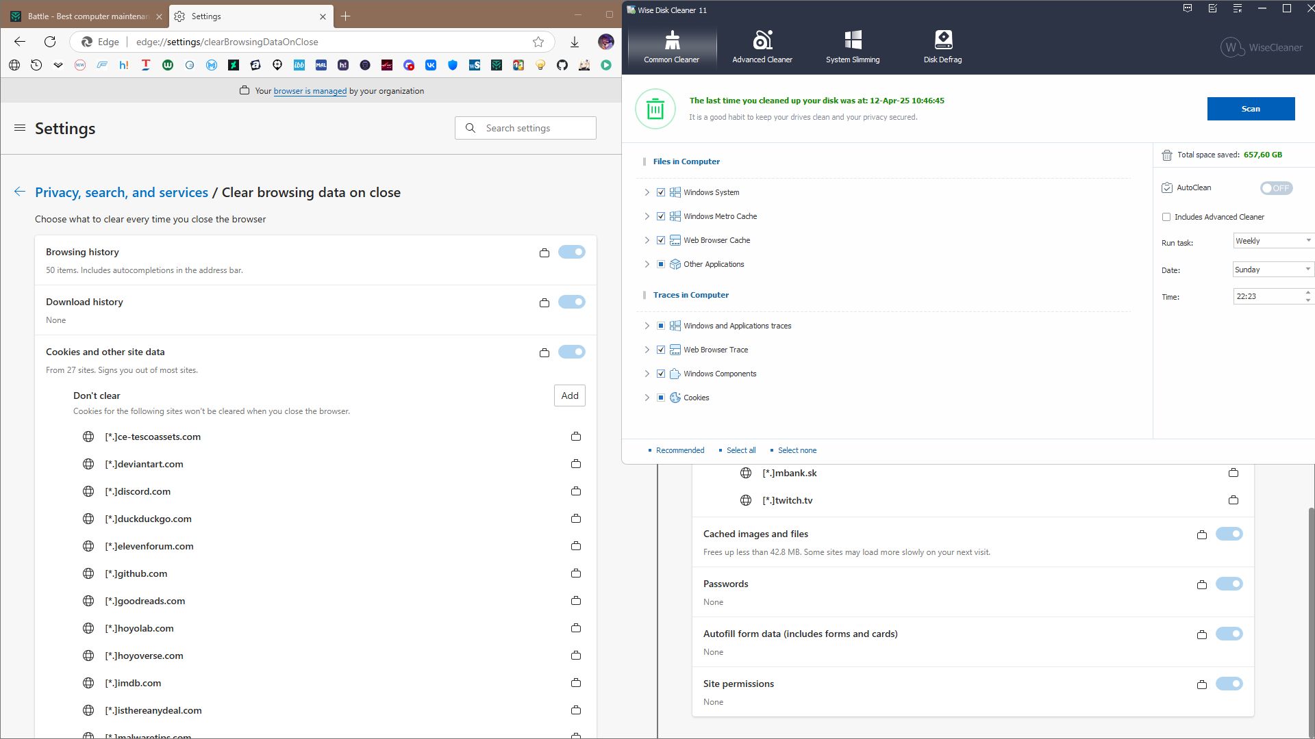
Task: Open the System Slimming tab
Action: tap(853, 47)
